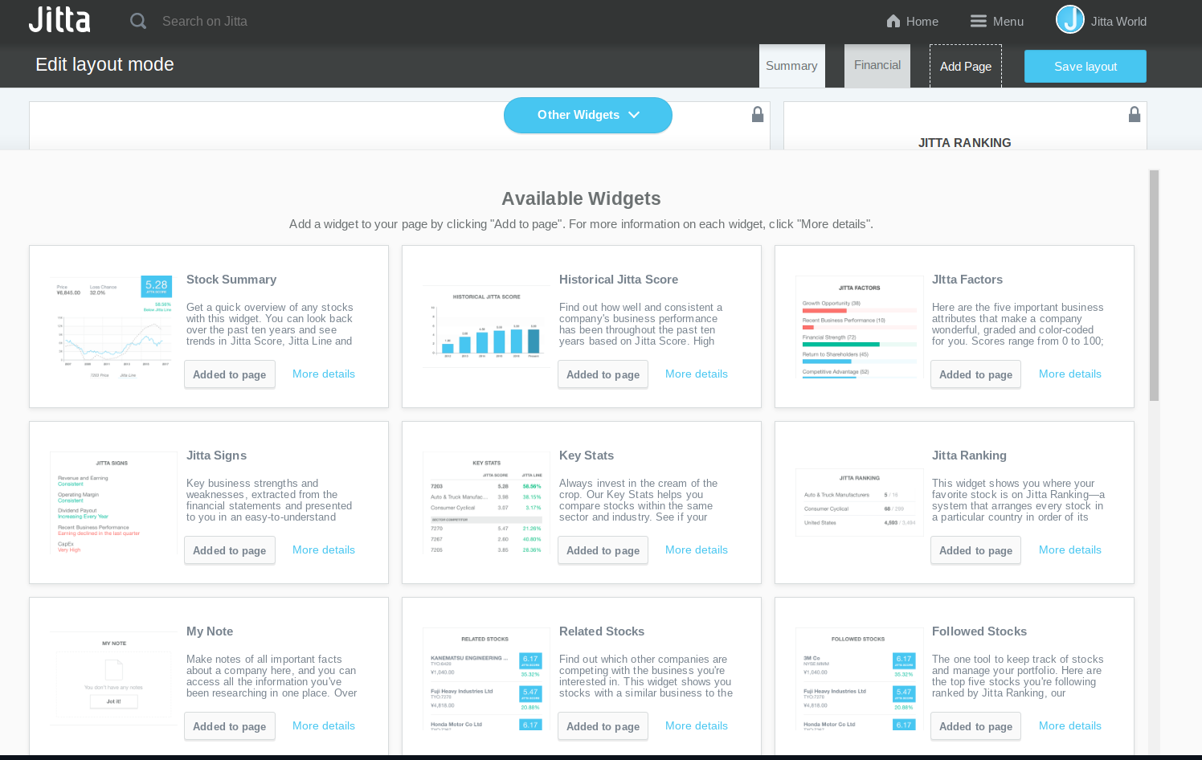Screen dimensions: 1202x760
Task: Click Added to page for My Note
Action: point(230,726)
